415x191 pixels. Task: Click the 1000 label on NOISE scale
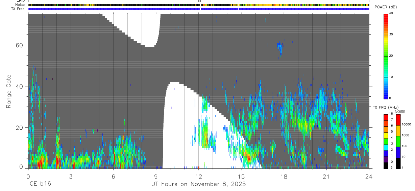coord(405,135)
